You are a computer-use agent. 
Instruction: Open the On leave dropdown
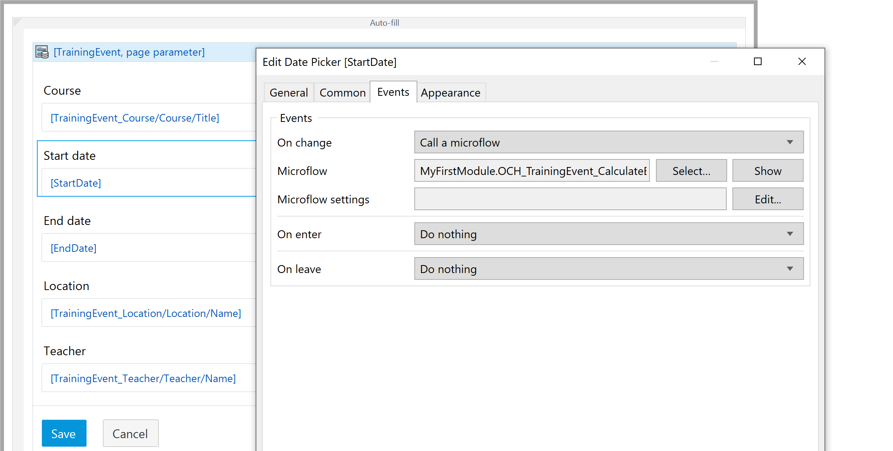[x=609, y=269]
